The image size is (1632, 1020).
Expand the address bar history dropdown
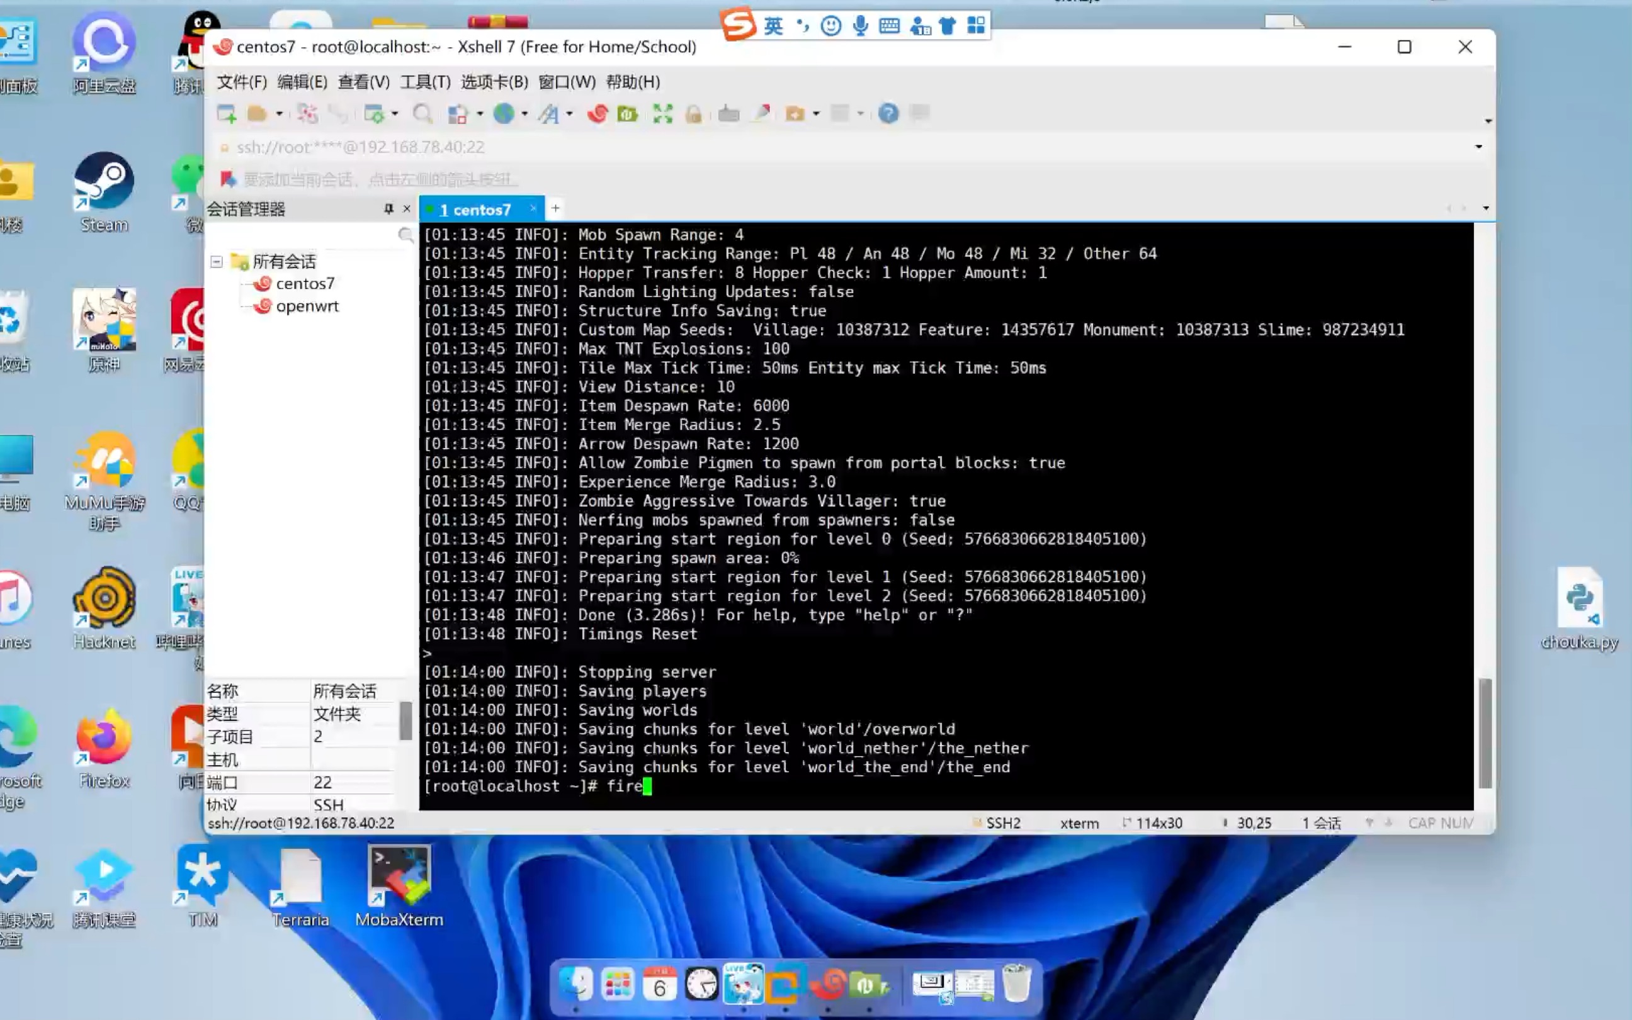click(x=1478, y=147)
